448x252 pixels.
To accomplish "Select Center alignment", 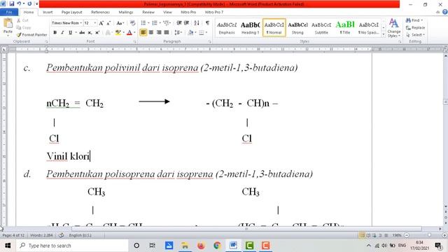I will click(151, 33).
